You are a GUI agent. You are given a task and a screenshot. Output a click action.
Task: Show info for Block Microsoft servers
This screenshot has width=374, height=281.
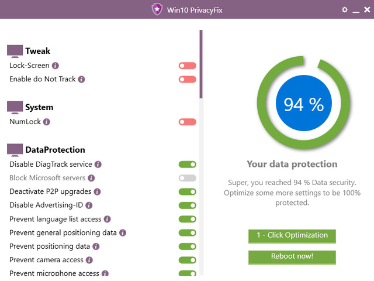point(91,178)
